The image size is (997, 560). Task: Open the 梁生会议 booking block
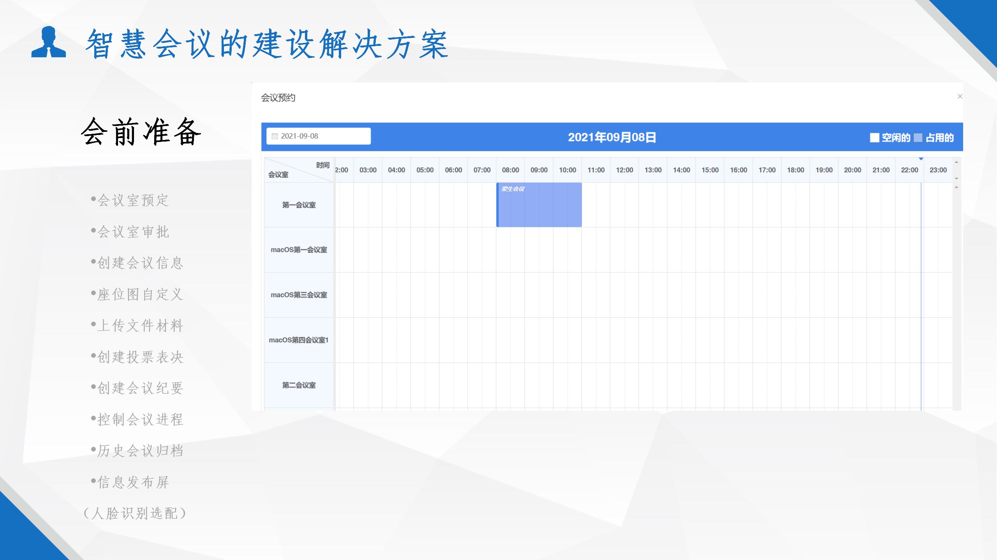point(539,205)
